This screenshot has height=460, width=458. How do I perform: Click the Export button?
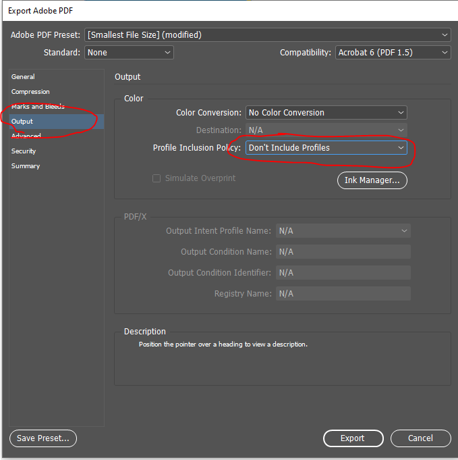353,438
